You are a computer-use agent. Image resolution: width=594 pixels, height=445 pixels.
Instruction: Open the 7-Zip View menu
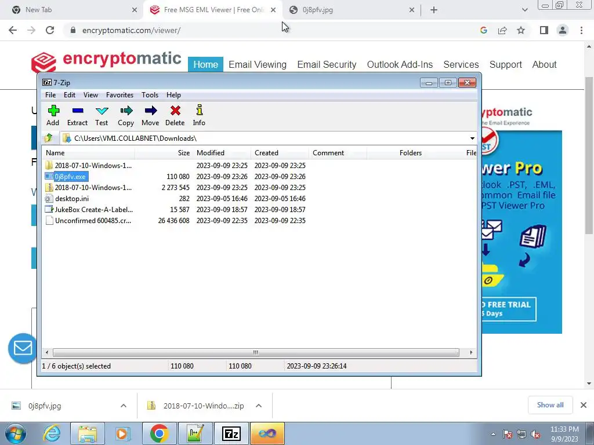(90, 95)
